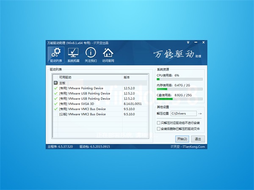Click the CPU使用率 usage bar
The image size is (254, 190).
179,79
